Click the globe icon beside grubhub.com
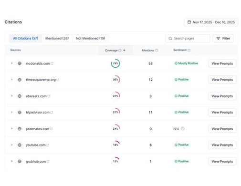241x186 pixels. (x=20, y=161)
